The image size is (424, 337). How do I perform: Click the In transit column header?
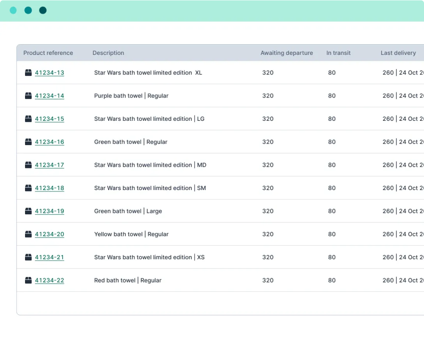point(338,53)
